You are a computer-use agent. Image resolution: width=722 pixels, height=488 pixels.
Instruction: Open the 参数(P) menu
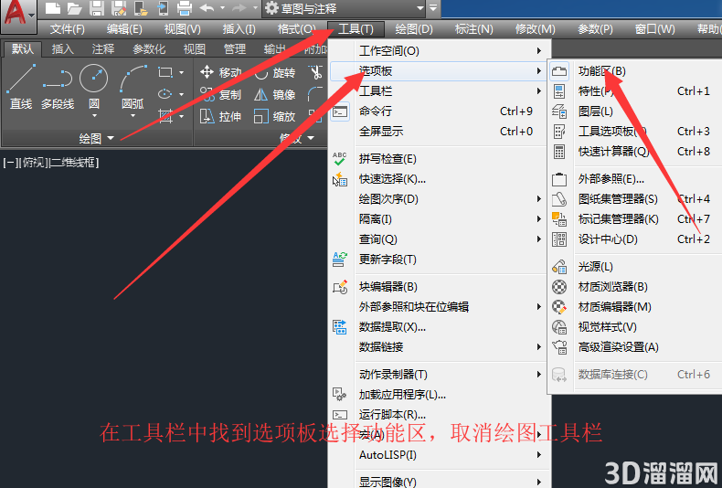click(595, 29)
